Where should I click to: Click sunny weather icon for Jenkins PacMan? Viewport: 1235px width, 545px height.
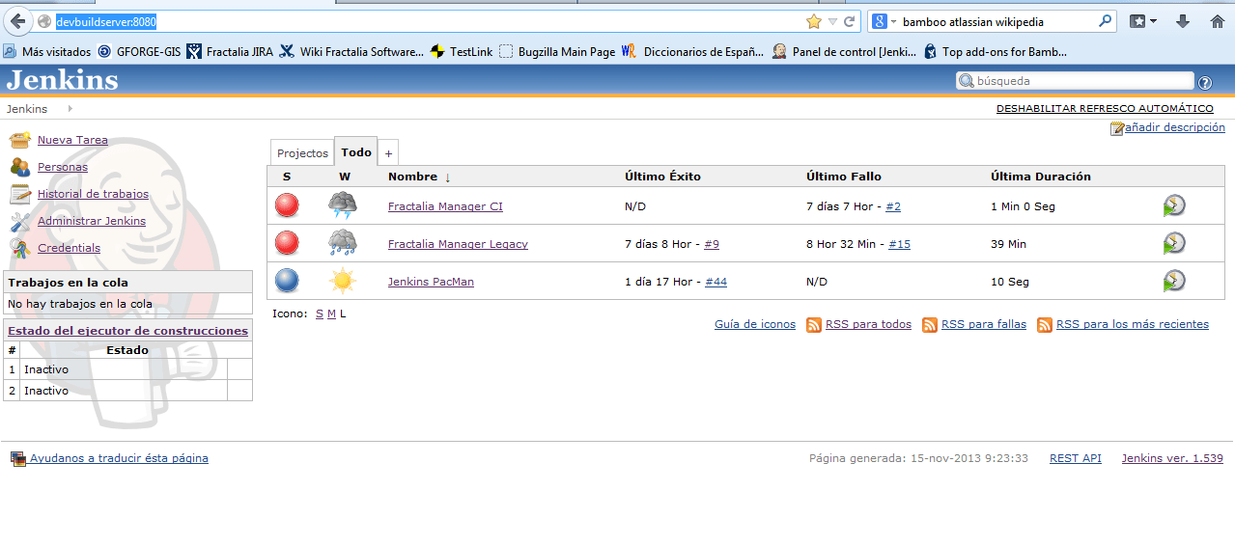pos(343,281)
